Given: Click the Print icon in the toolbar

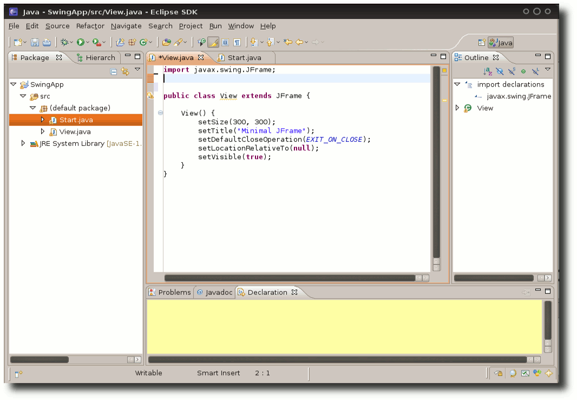Looking at the screenshot, I should click(47, 42).
